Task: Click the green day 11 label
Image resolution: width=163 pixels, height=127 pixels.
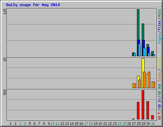Action: tap(57, 124)
